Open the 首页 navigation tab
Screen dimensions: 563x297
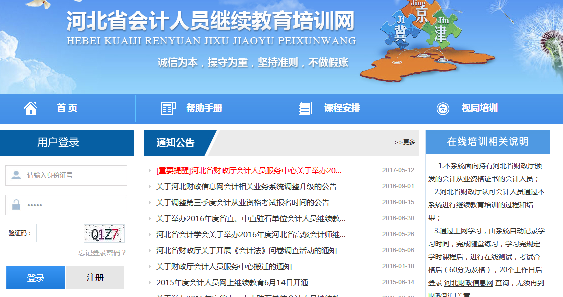[x=67, y=108]
